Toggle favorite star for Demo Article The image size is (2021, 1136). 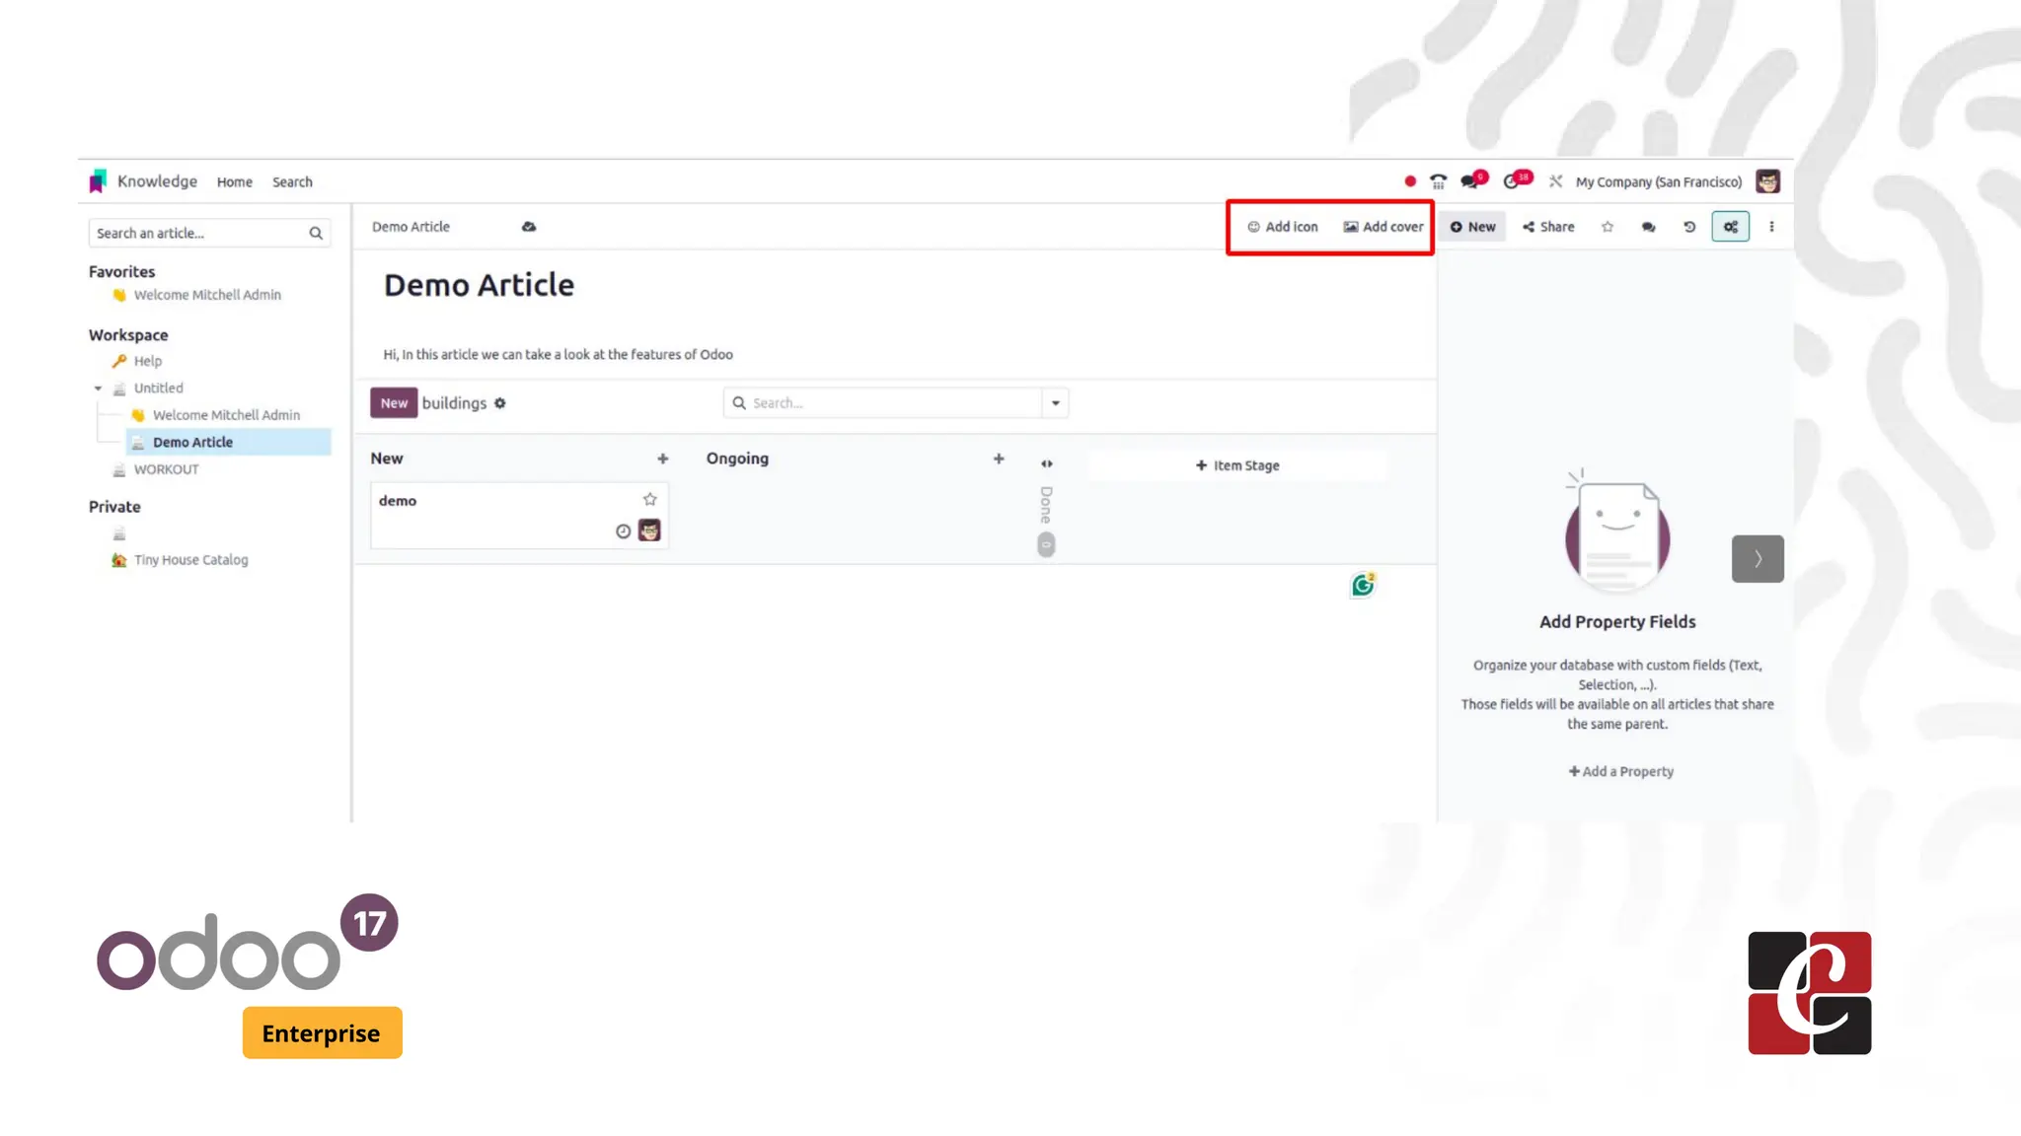pos(1608,227)
